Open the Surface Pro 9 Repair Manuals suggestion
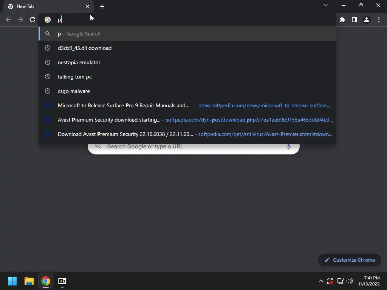387x290 pixels. point(187,106)
